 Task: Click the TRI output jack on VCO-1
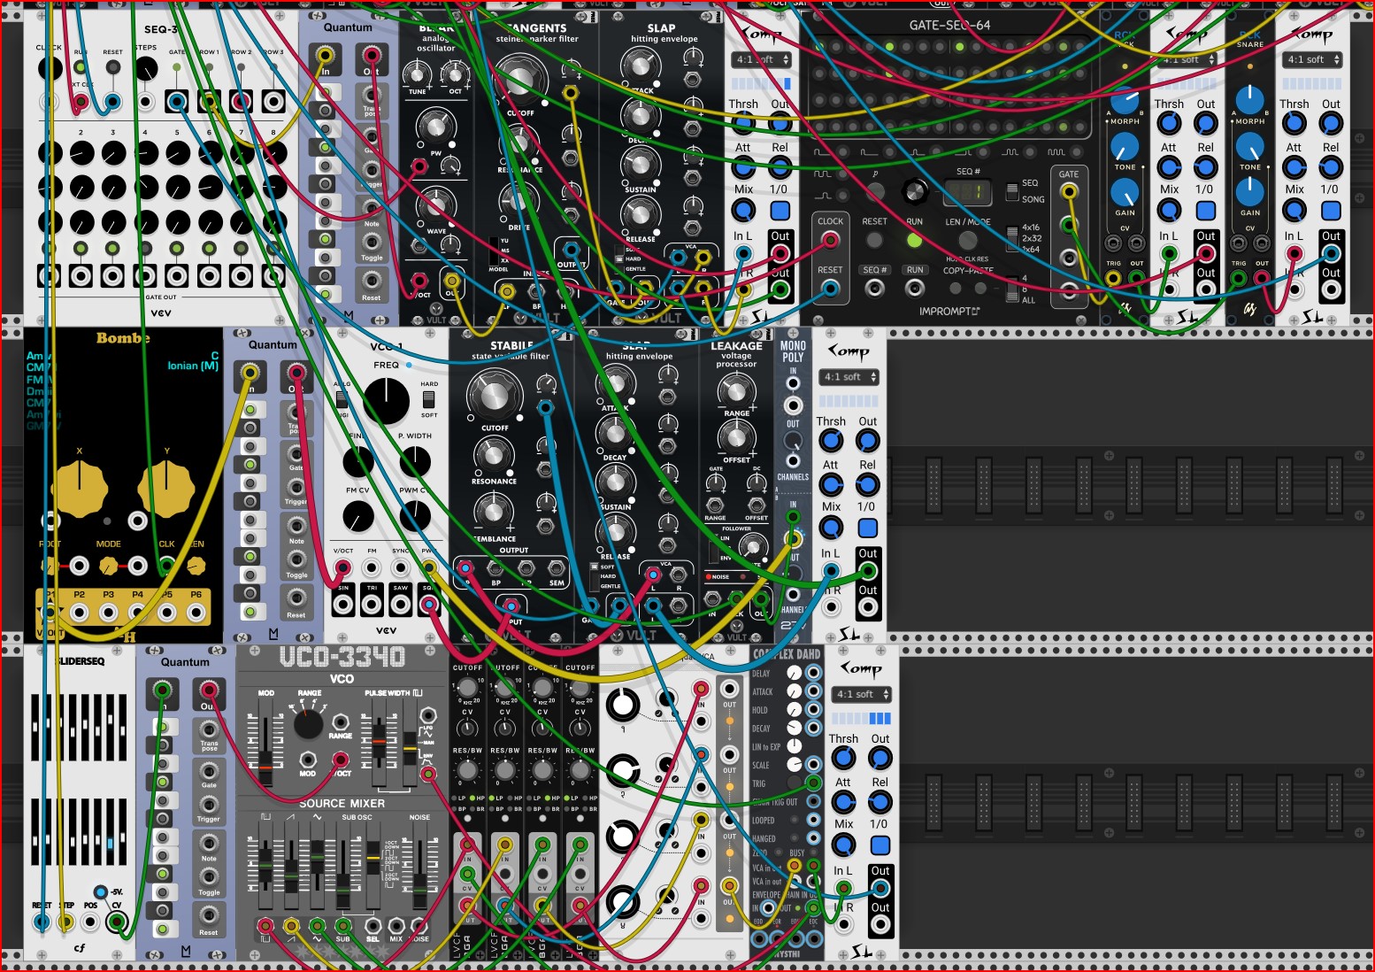(x=372, y=606)
